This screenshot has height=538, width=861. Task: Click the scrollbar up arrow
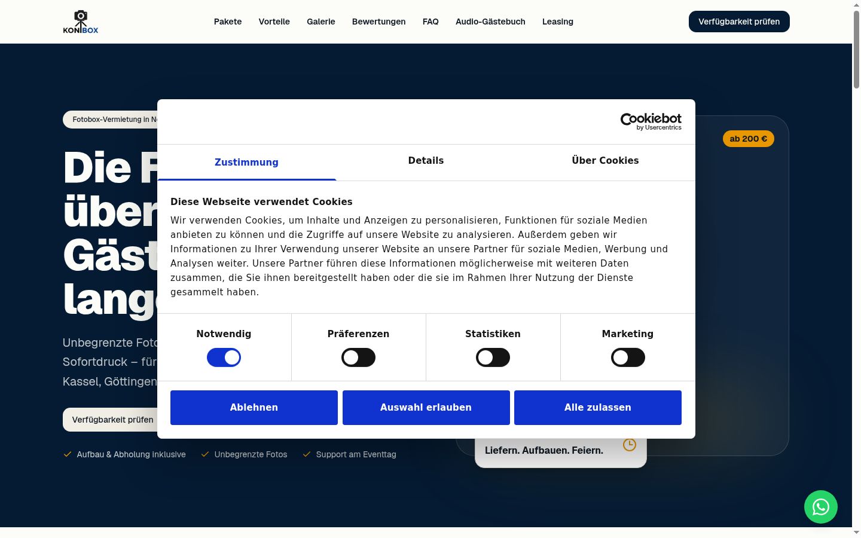[x=856, y=5]
